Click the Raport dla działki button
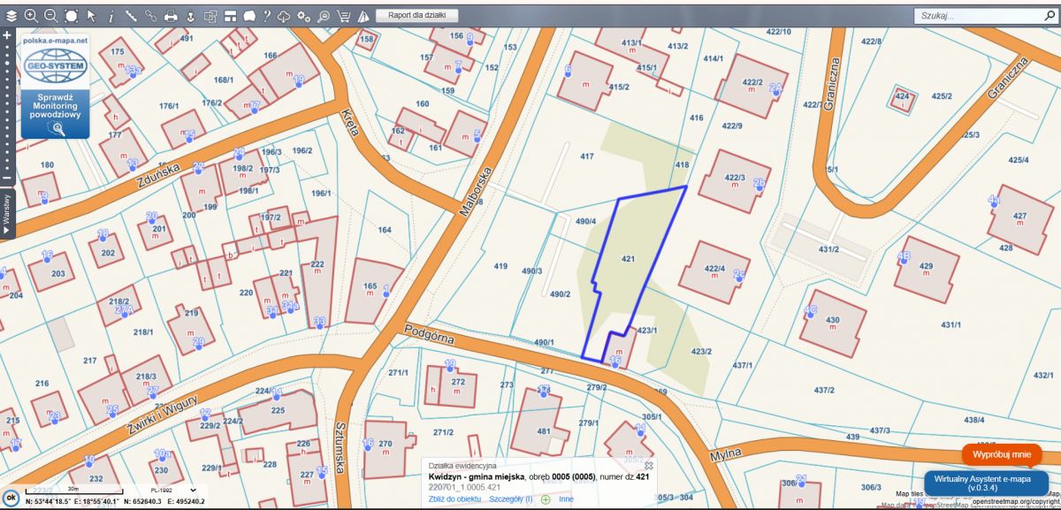 [416, 15]
